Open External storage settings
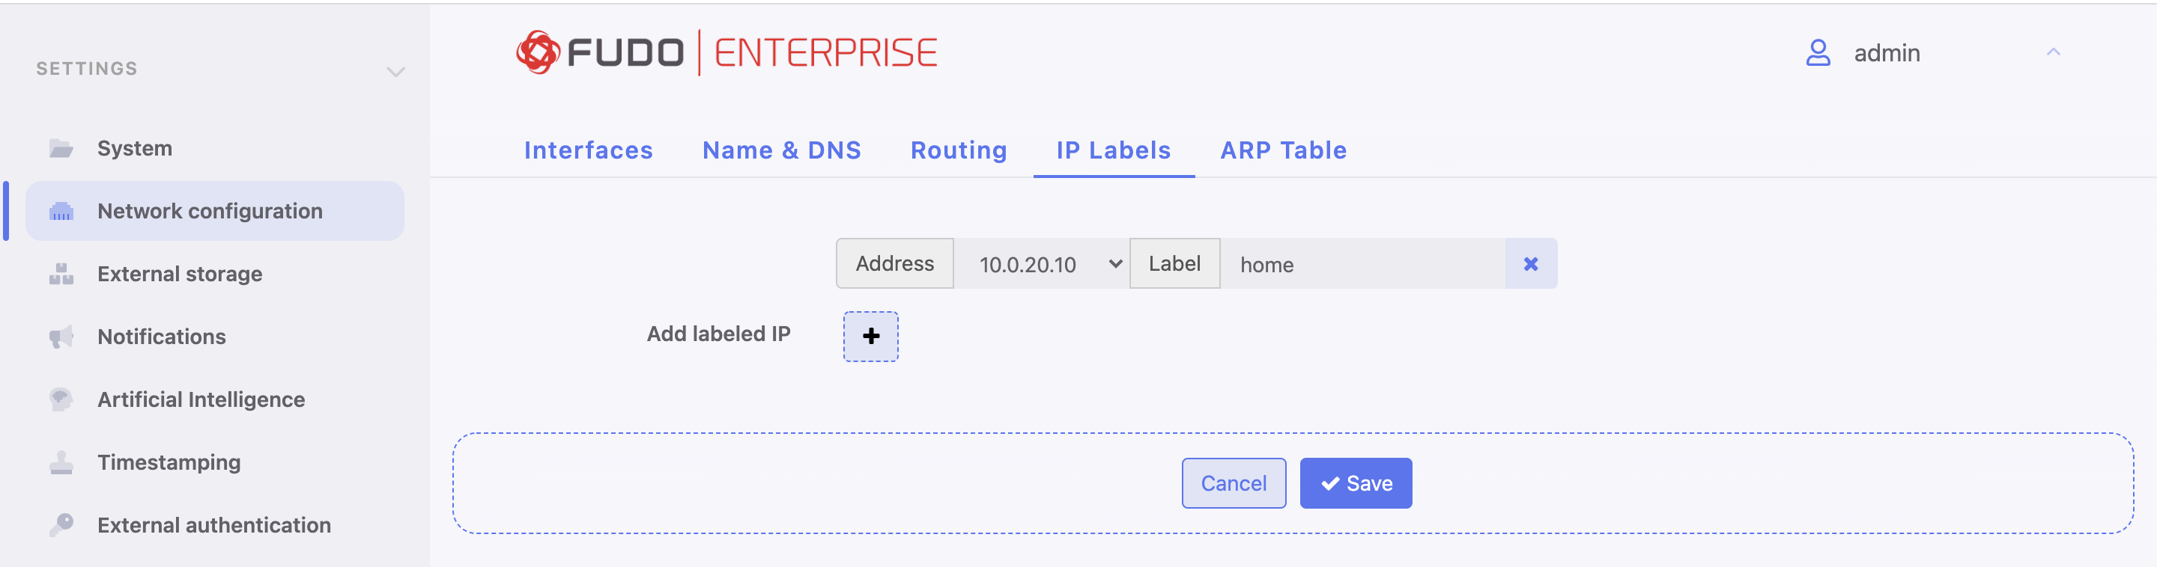Screen dimensions: 2157x567 [215, 275]
